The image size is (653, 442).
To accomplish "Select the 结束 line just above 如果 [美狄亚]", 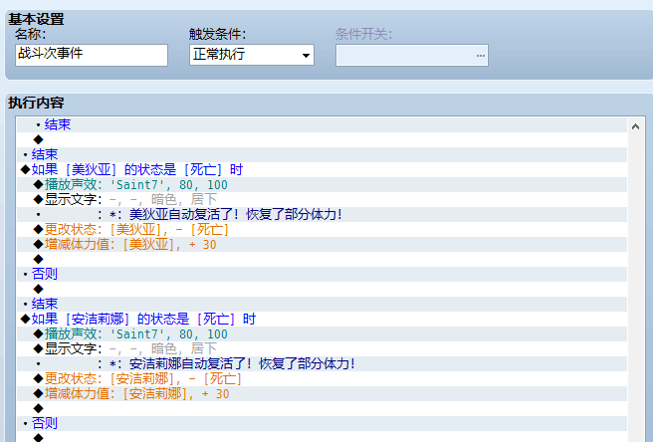I will tap(322, 155).
